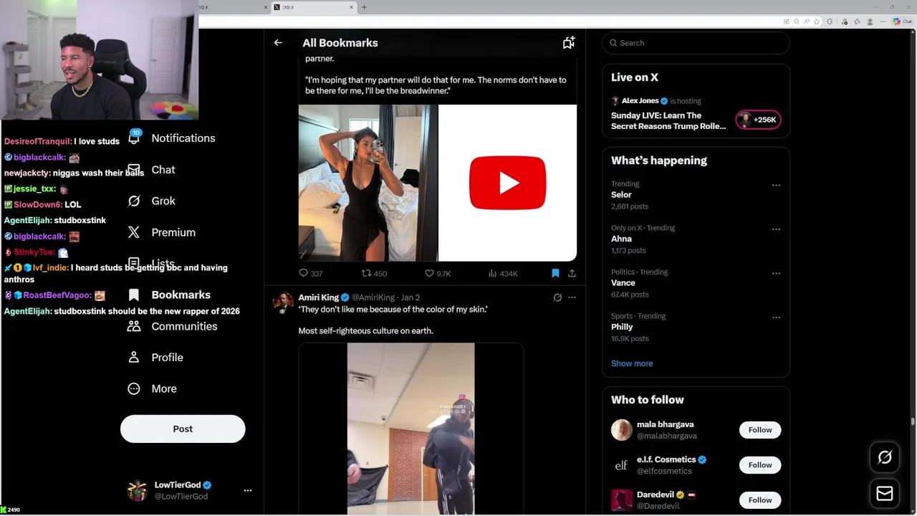The height and width of the screenshot is (516, 917).
Task: Click the Search input field
Action: click(696, 43)
